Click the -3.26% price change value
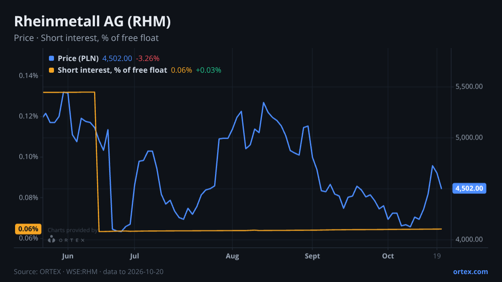Image resolution: width=502 pixels, height=282 pixels. click(x=148, y=58)
